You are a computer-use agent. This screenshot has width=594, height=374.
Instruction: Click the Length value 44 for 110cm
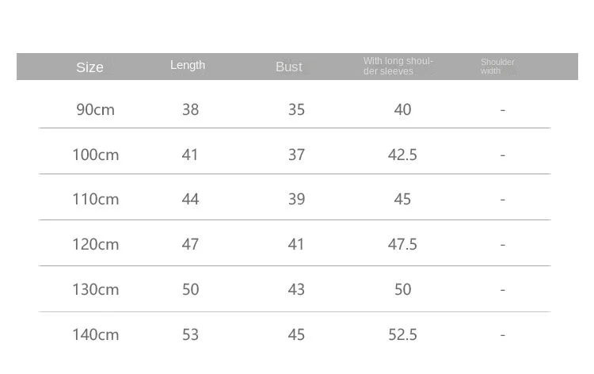(x=190, y=199)
